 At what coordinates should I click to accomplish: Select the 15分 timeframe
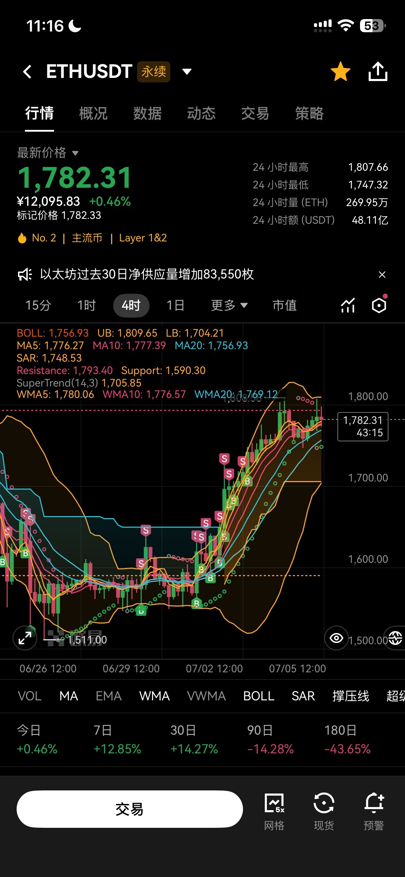coord(38,305)
